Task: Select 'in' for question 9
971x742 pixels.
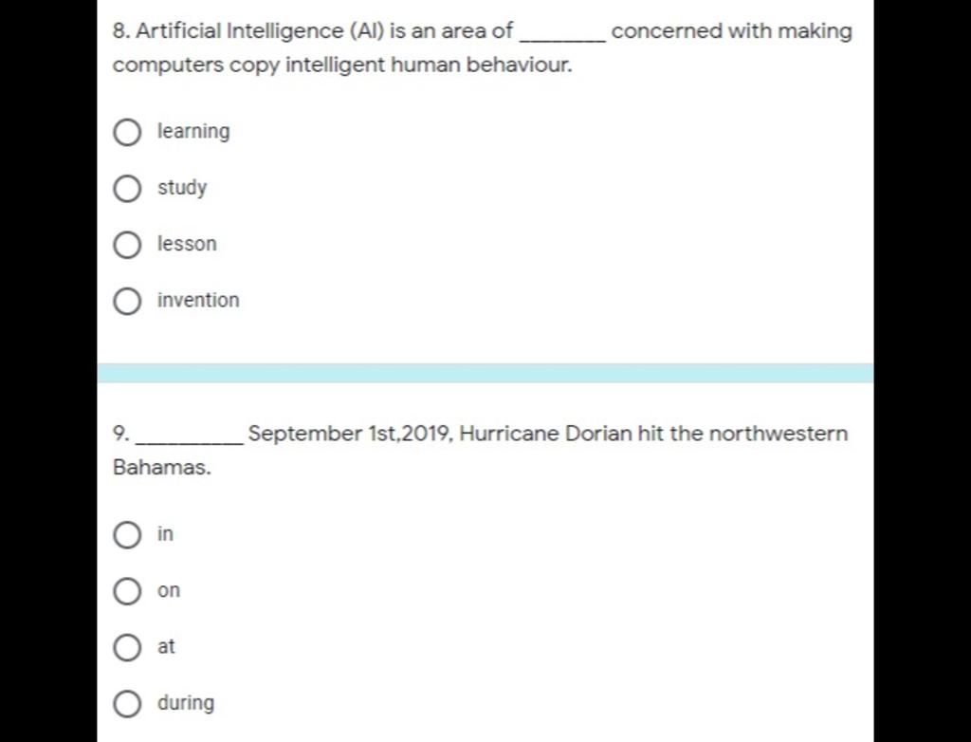Action: [127, 535]
